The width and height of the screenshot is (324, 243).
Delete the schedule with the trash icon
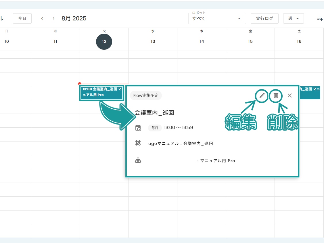click(276, 96)
